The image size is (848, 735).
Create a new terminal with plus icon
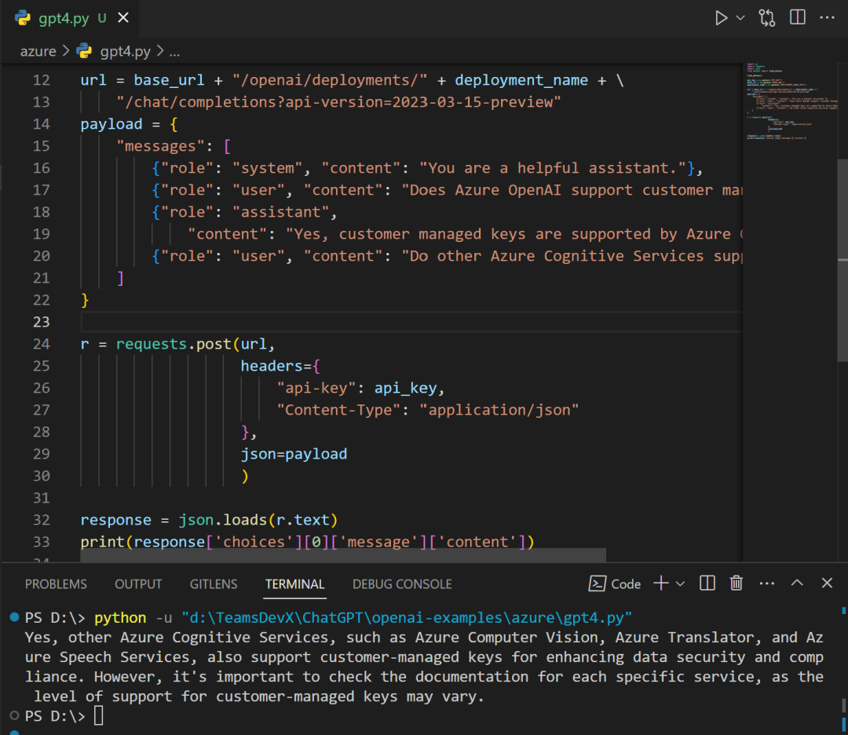(x=661, y=583)
